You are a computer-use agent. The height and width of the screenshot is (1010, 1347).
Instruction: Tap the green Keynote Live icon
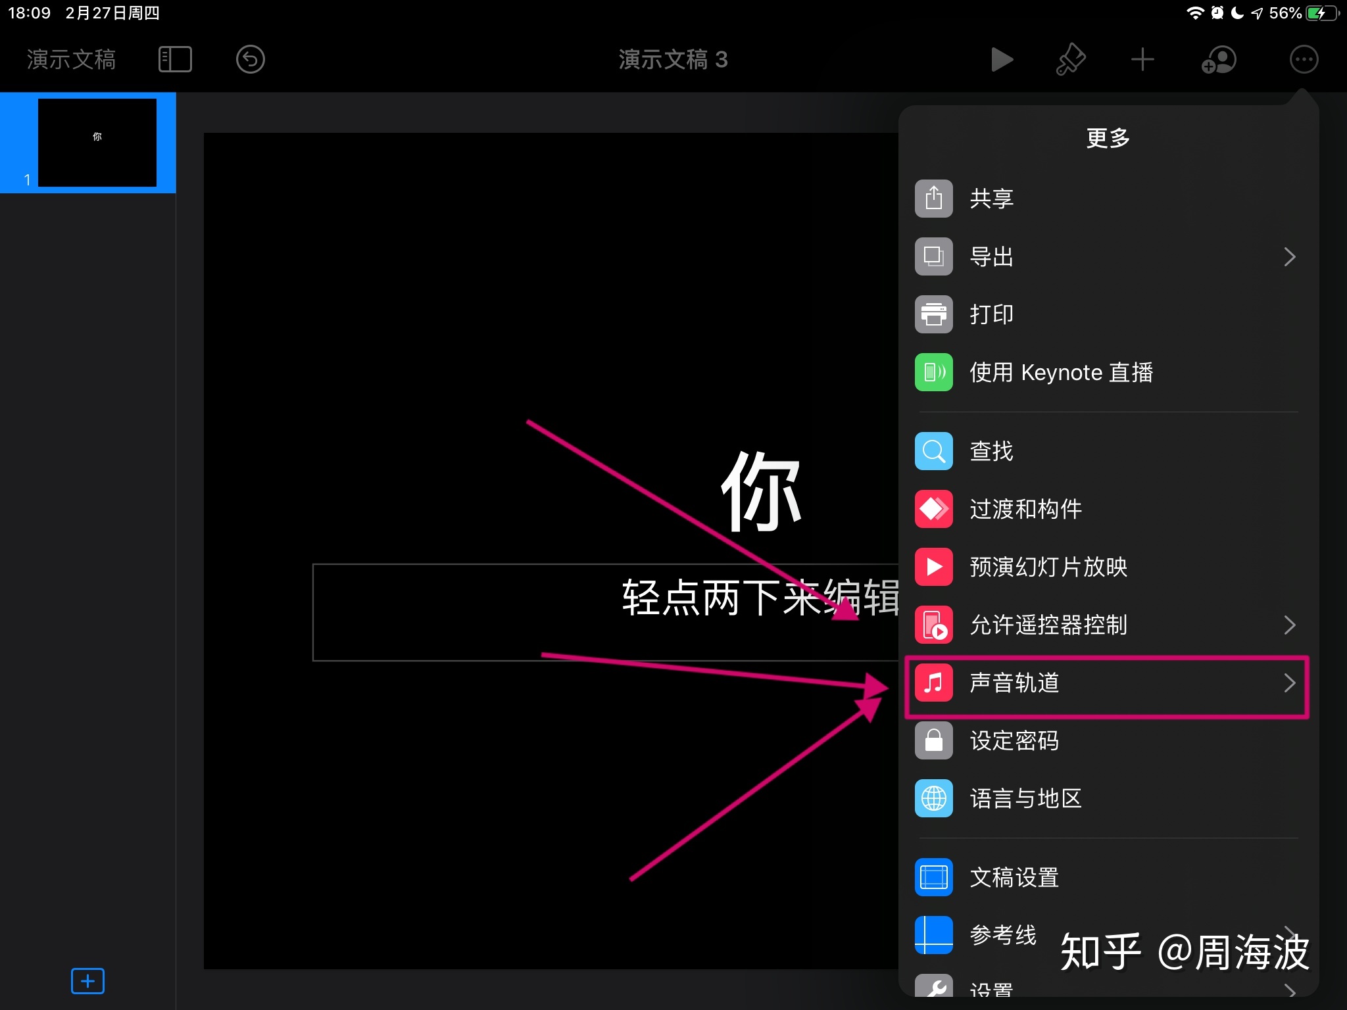933,372
